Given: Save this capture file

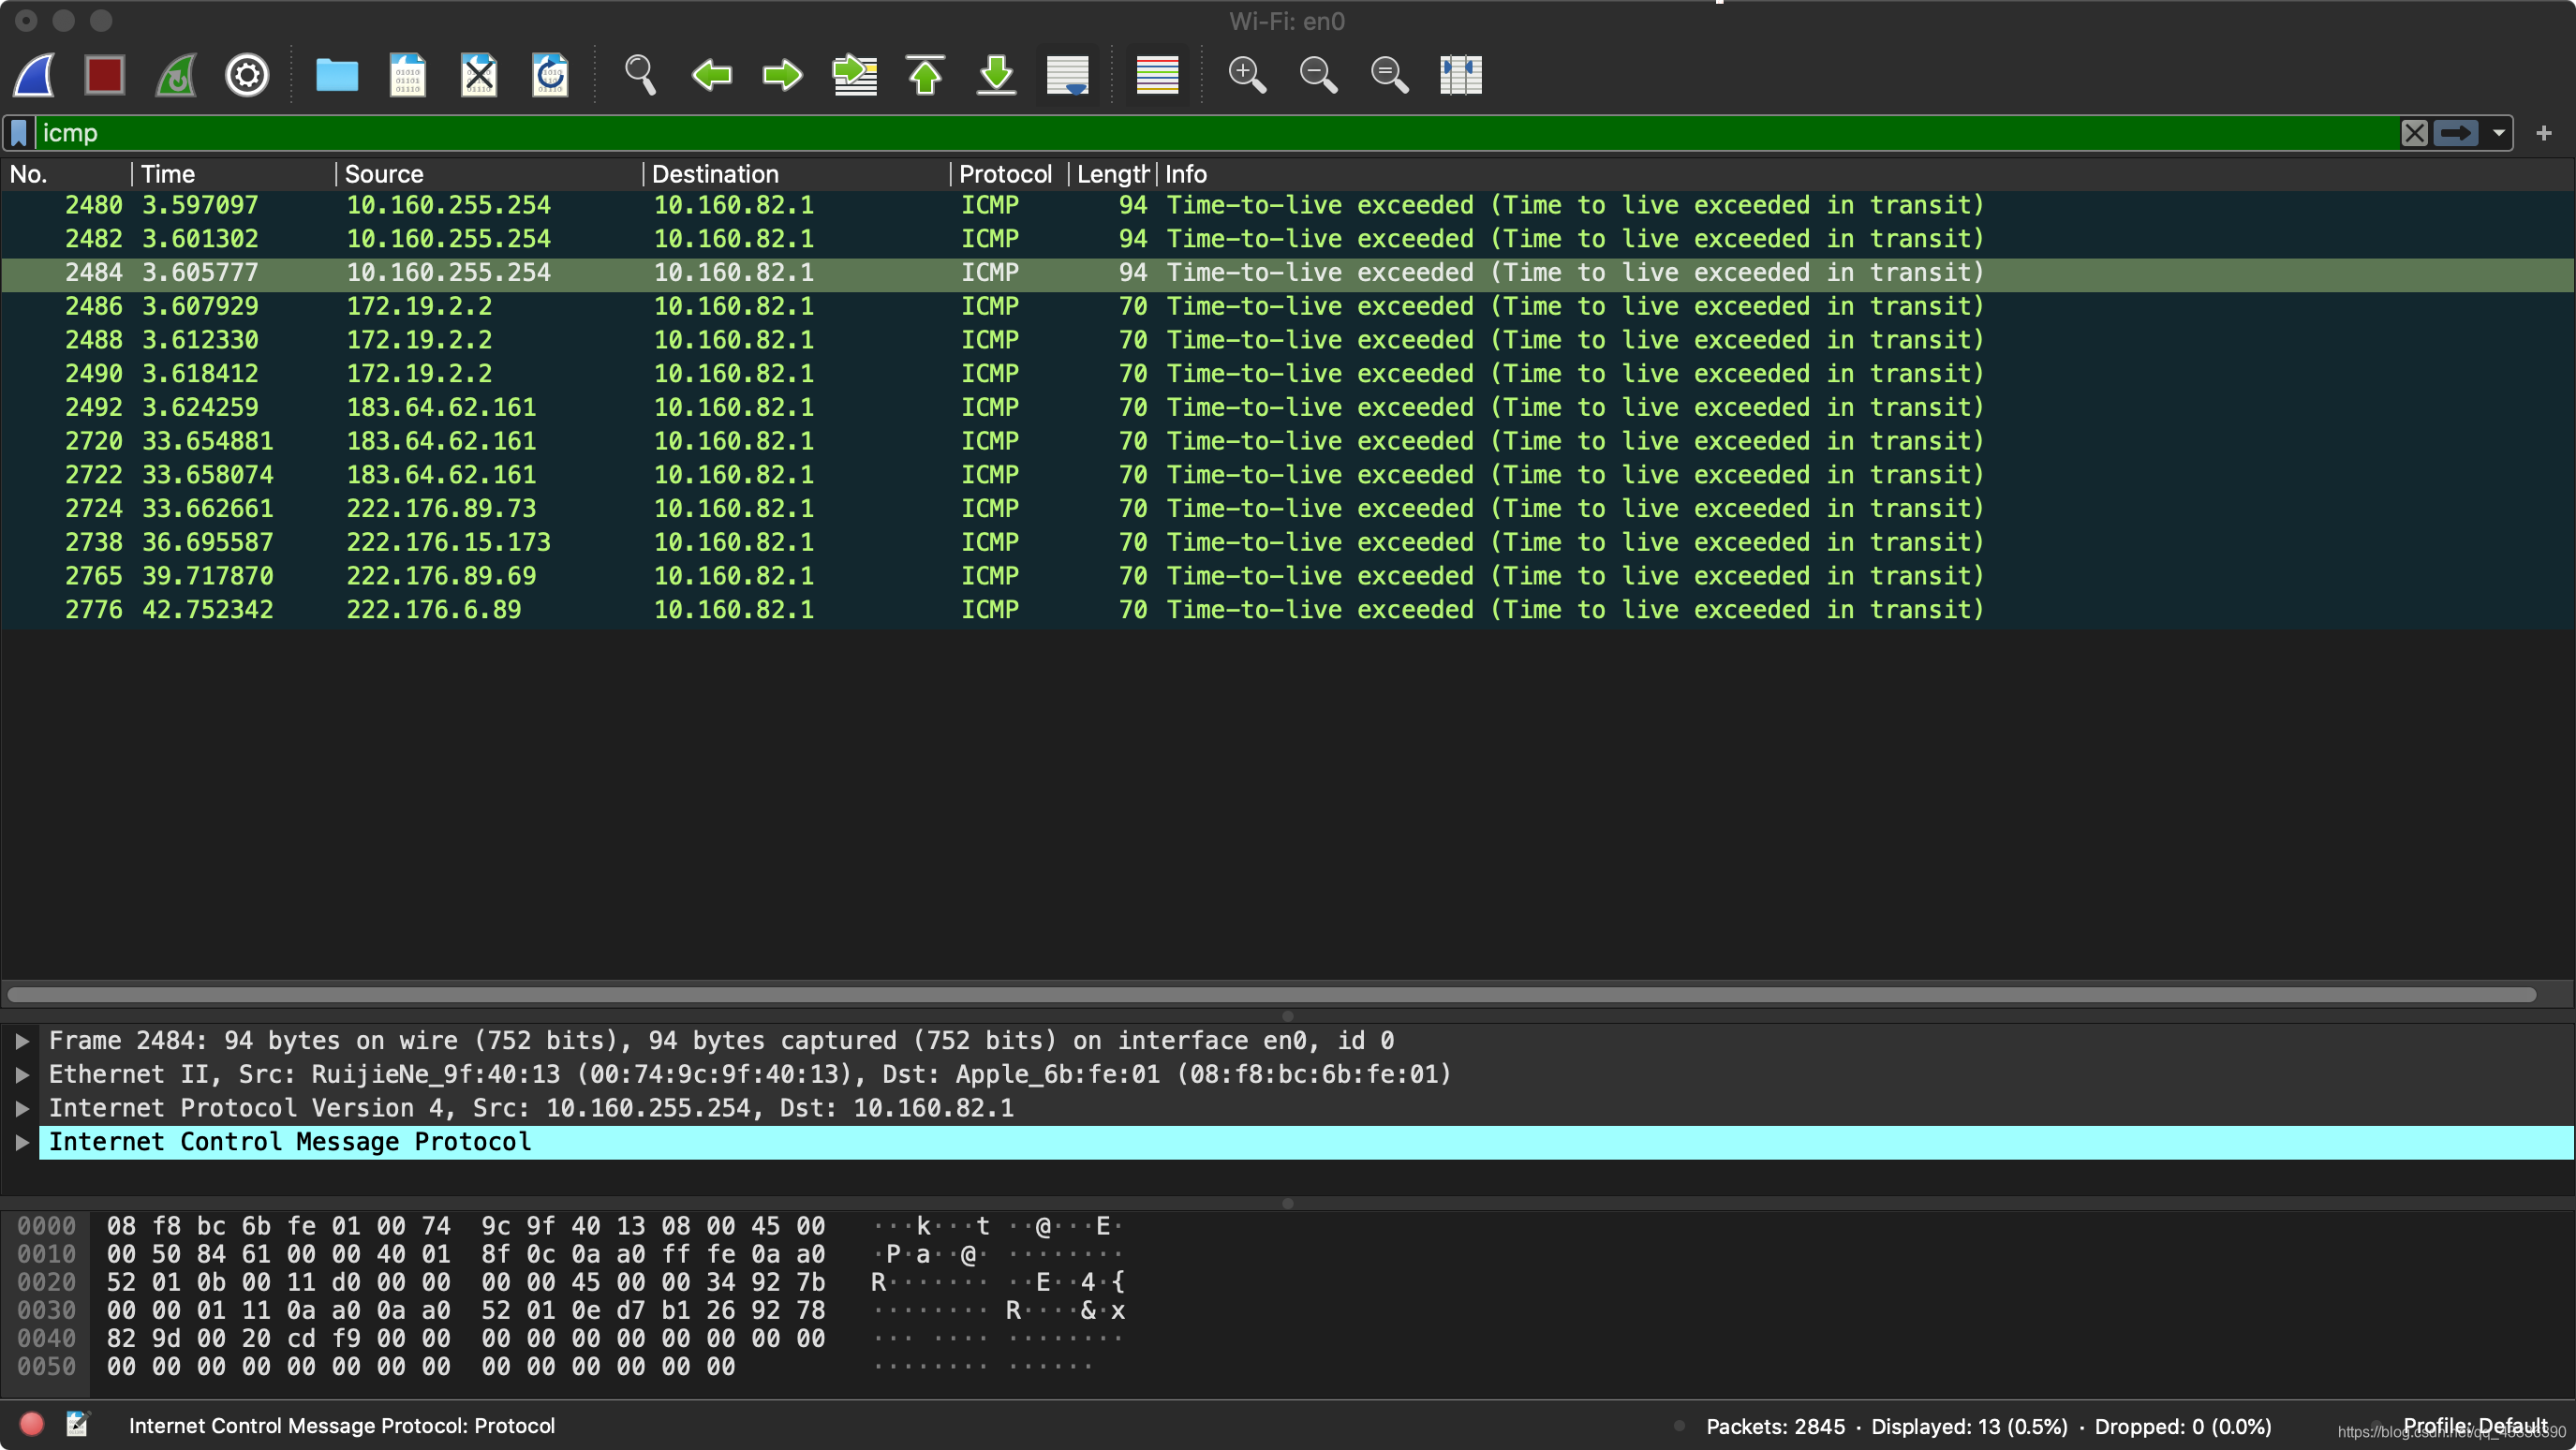Looking at the screenshot, I should pos(408,75).
